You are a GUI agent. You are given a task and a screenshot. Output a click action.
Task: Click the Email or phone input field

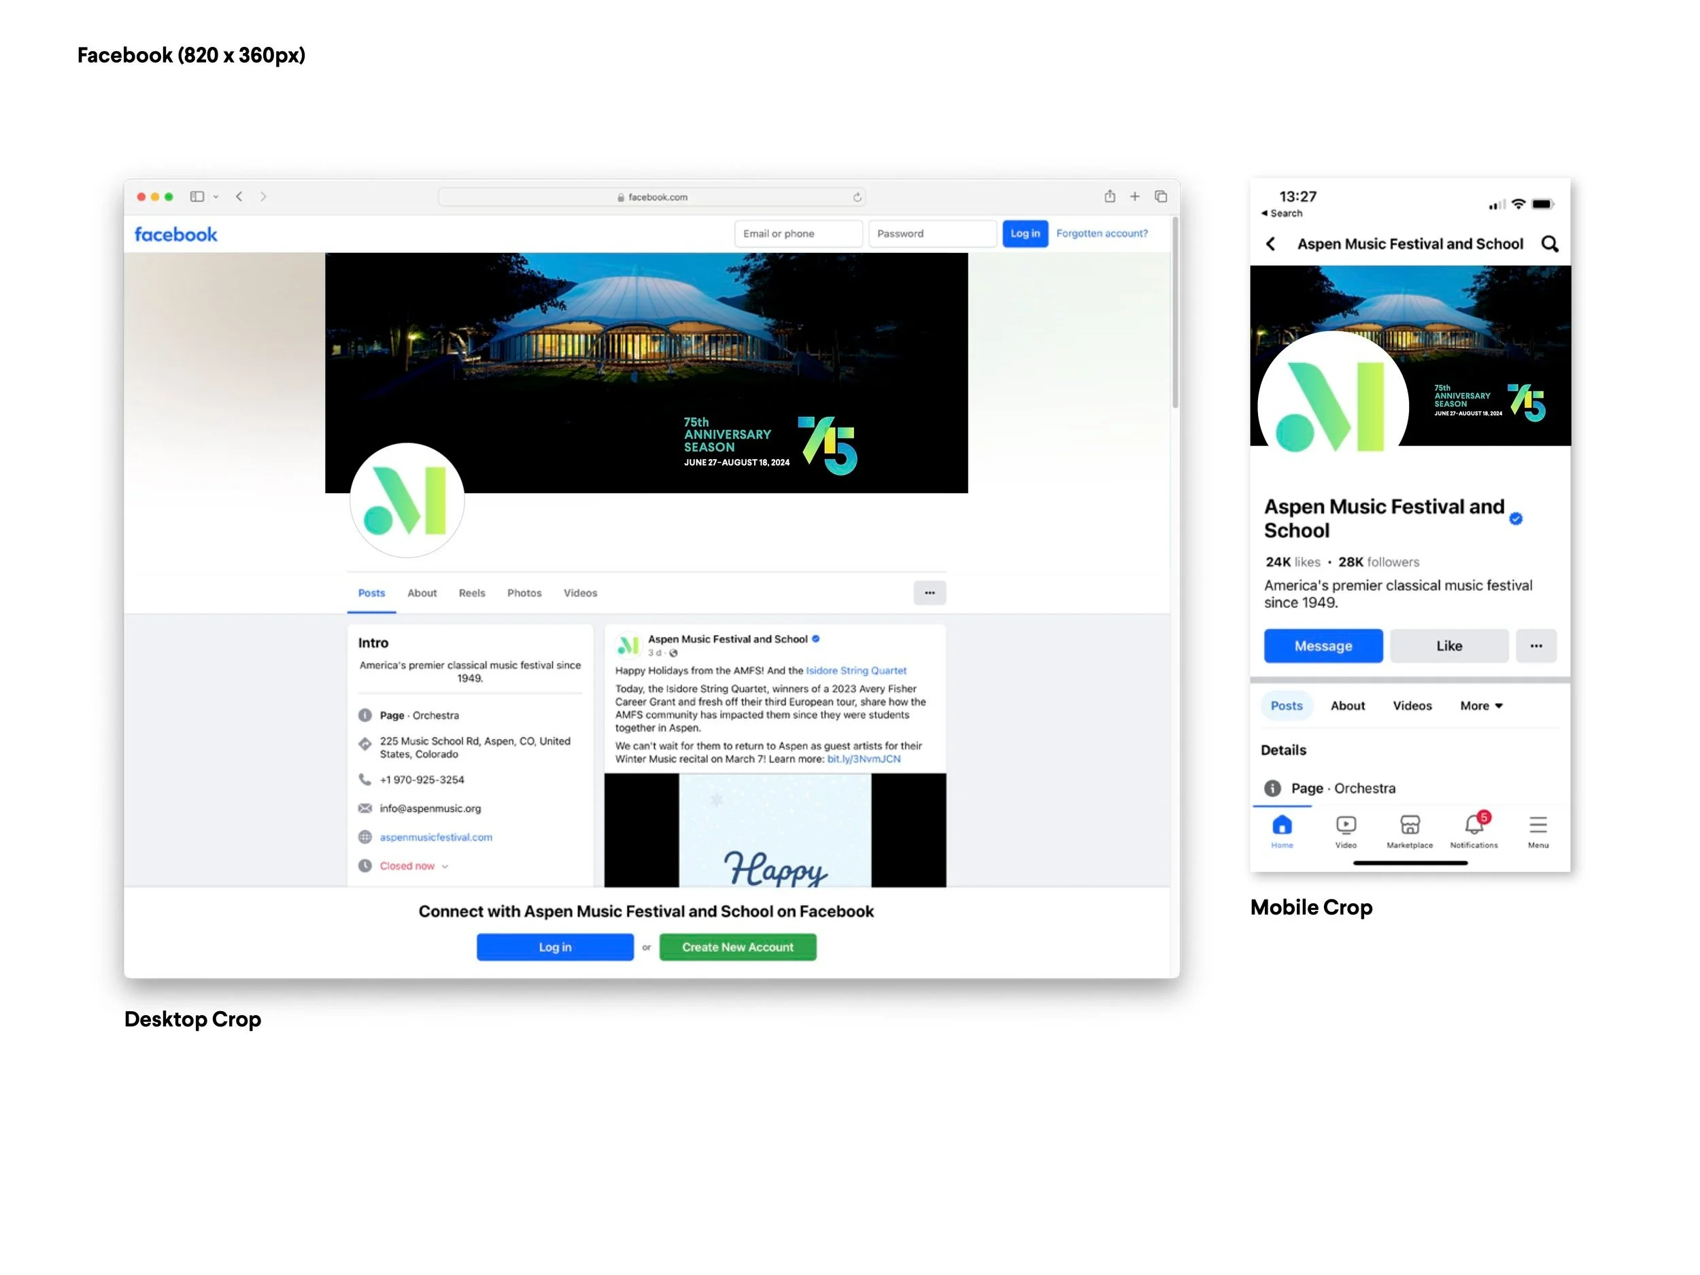tap(798, 234)
